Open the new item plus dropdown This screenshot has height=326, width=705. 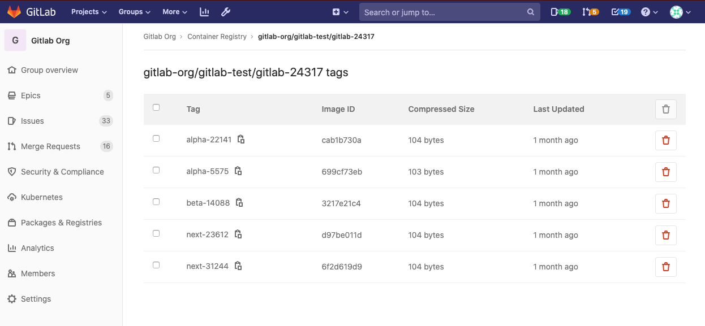[335, 11]
